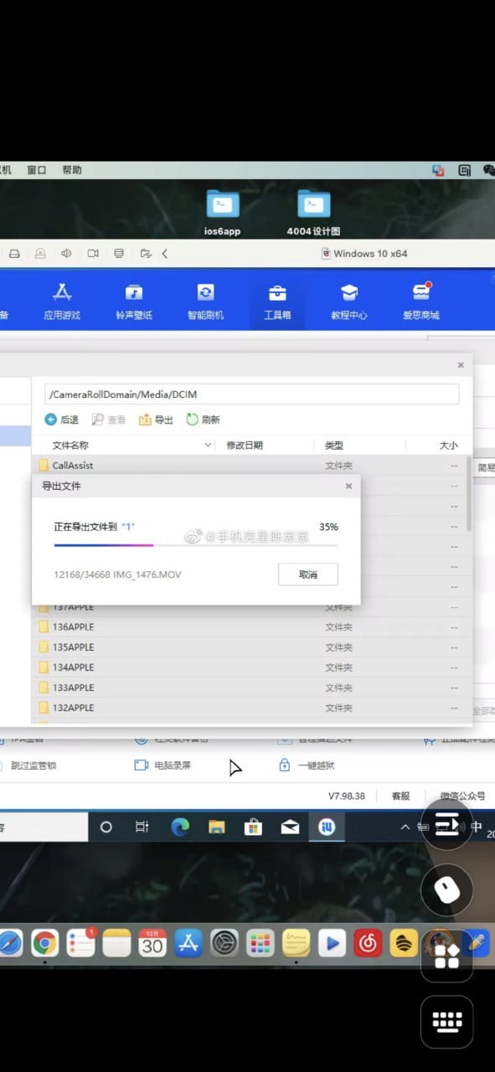Open the 铃声壁纸 section
Viewport: 495px width, 1072px height.
(134, 302)
